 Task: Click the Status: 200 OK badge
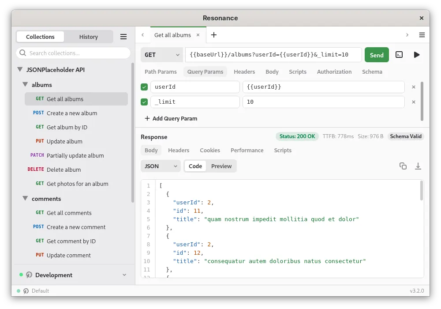[297, 136]
